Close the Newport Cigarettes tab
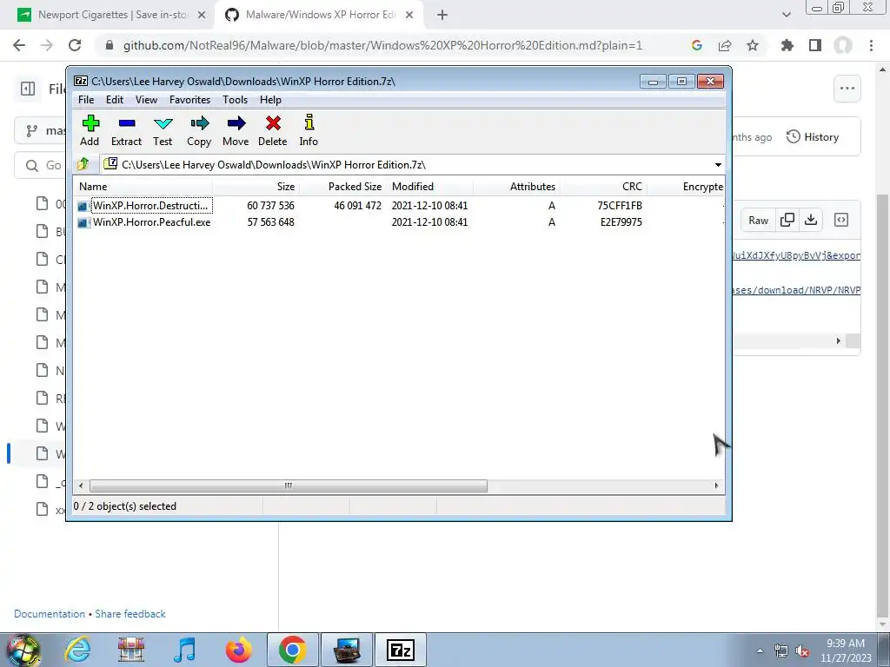This screenshot has width=890, height=667. [202, 15]
